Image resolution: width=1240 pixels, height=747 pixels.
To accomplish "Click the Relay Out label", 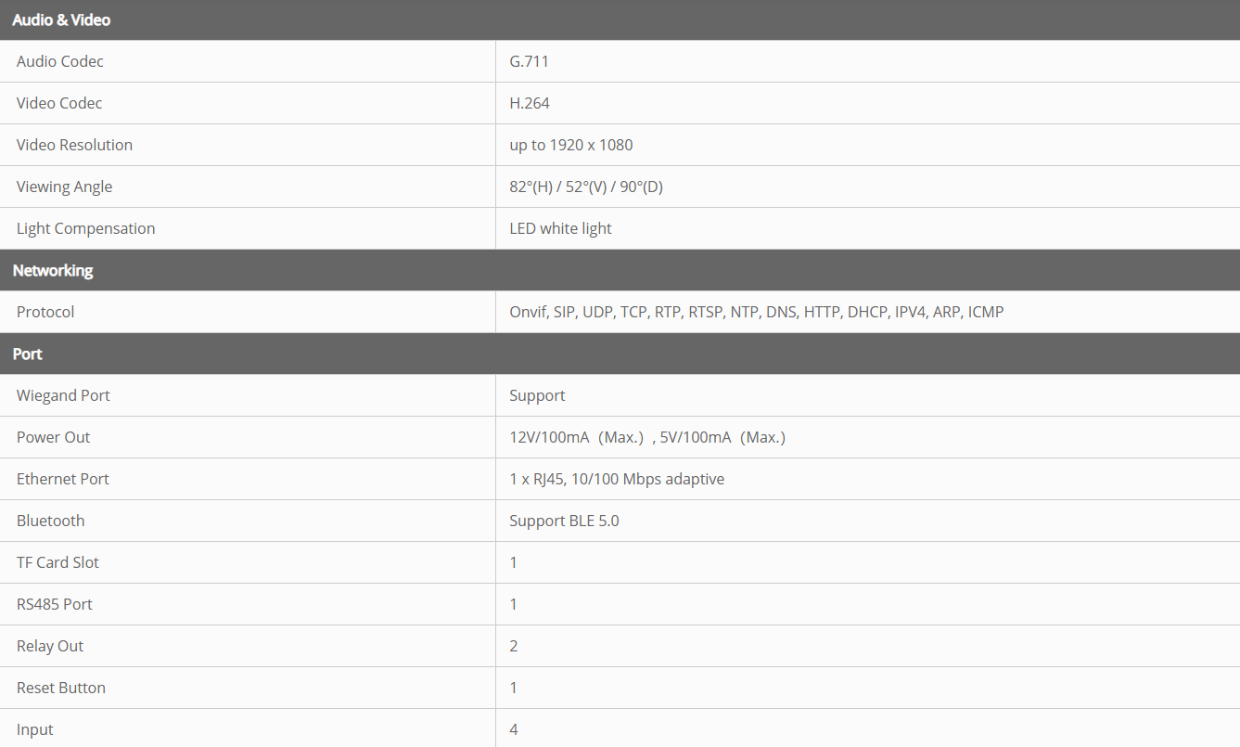I will tap(50, 646).
